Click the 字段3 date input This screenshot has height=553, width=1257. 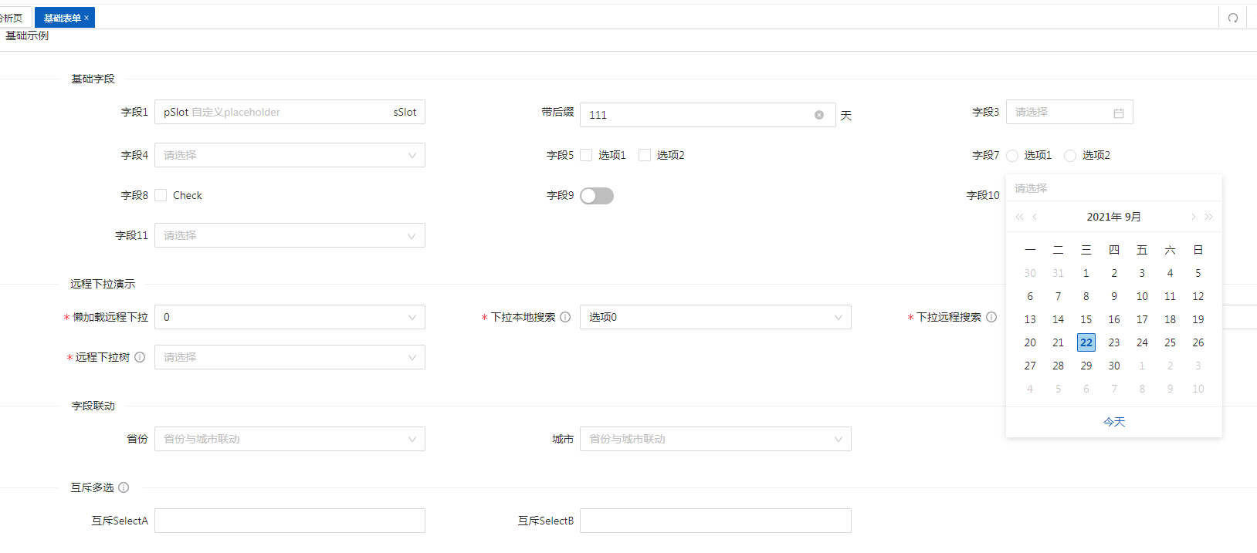coord(1069,112)
